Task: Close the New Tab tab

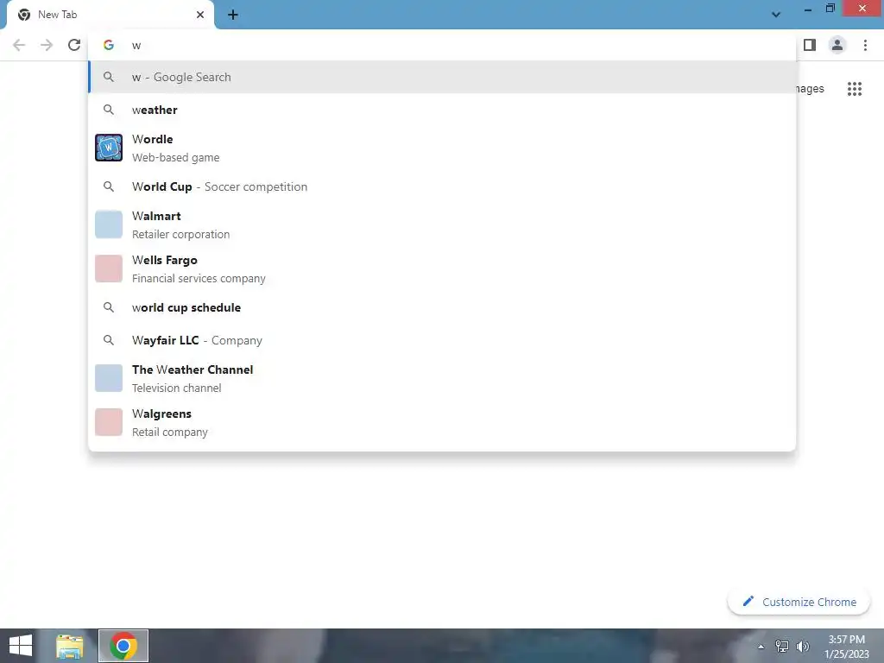Action: click(200, 15)
